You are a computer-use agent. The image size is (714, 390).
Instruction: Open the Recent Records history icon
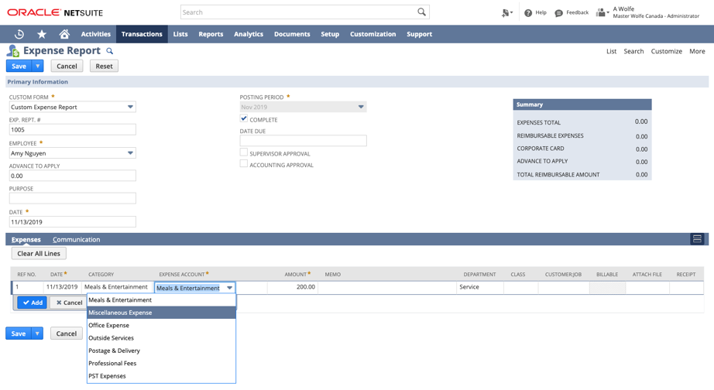click(19, 34)
